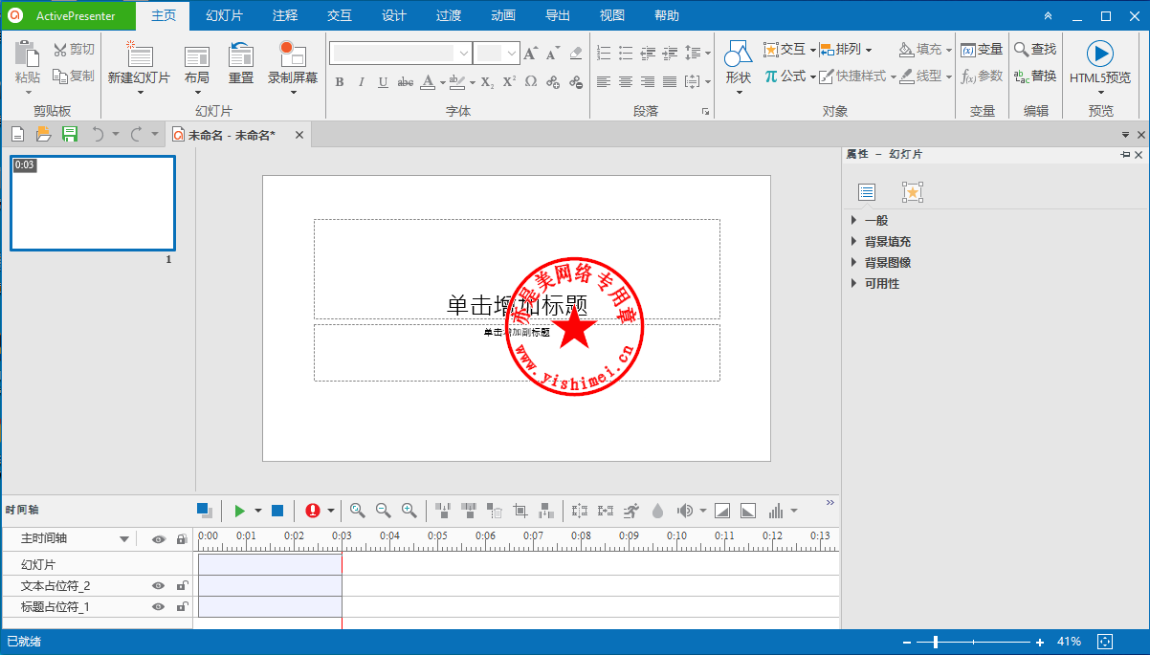Viewport: 1150px width, 655px height.
Task: Click the 重置 (Reset) slide icon
Action: (241, 55)
